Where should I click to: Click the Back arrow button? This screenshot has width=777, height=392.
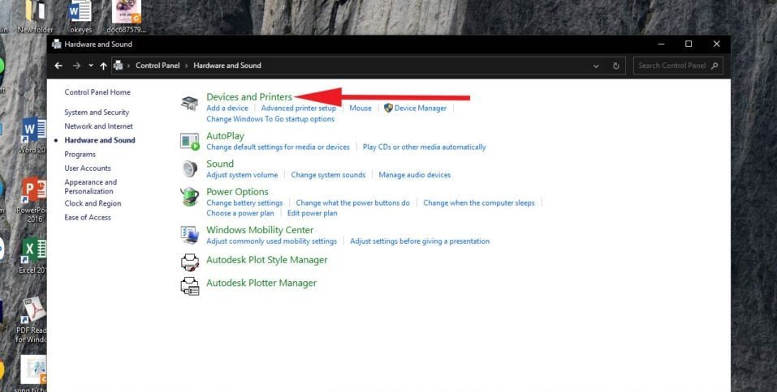(58, 66)
